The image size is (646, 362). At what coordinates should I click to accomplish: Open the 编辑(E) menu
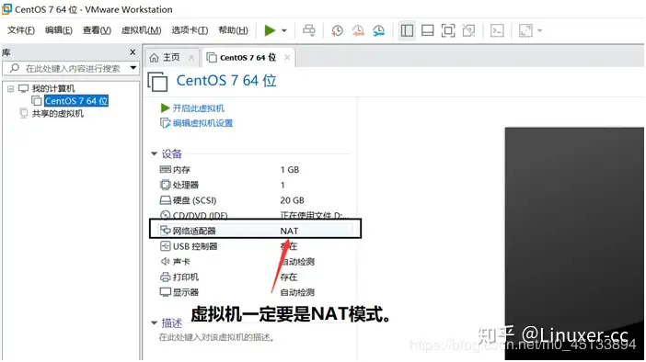click(x=59, y=30)
